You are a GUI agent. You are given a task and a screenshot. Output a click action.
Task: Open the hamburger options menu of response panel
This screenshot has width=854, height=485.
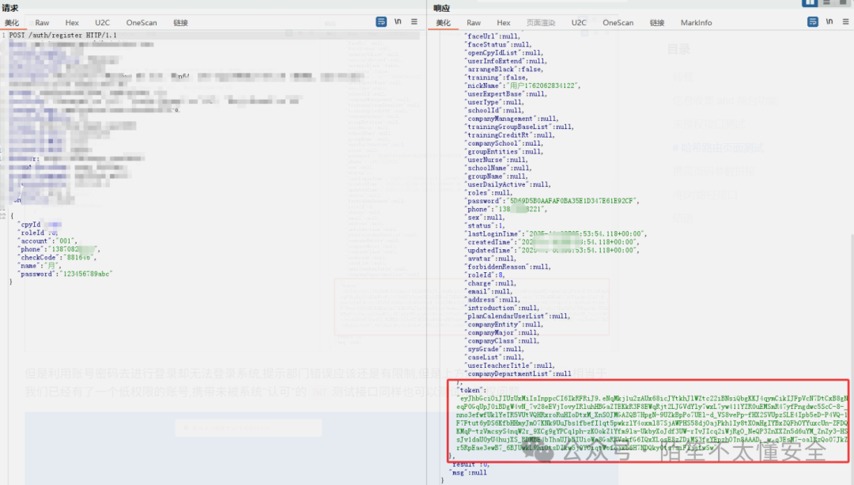(x=846, y=22)
